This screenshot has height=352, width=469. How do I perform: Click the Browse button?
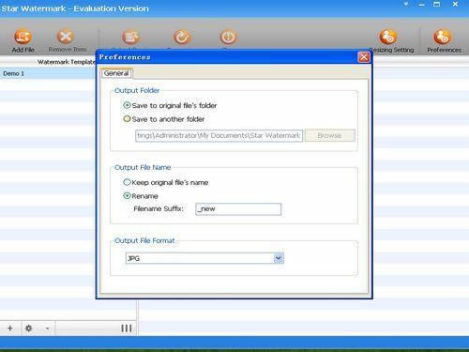click(329, 135)
